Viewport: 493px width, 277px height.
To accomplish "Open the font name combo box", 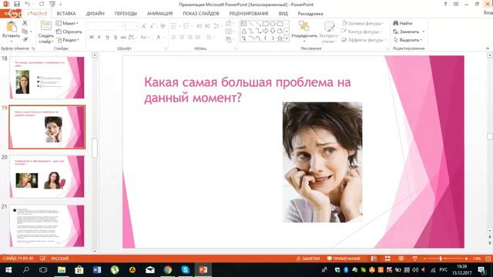I will (106, 26).
